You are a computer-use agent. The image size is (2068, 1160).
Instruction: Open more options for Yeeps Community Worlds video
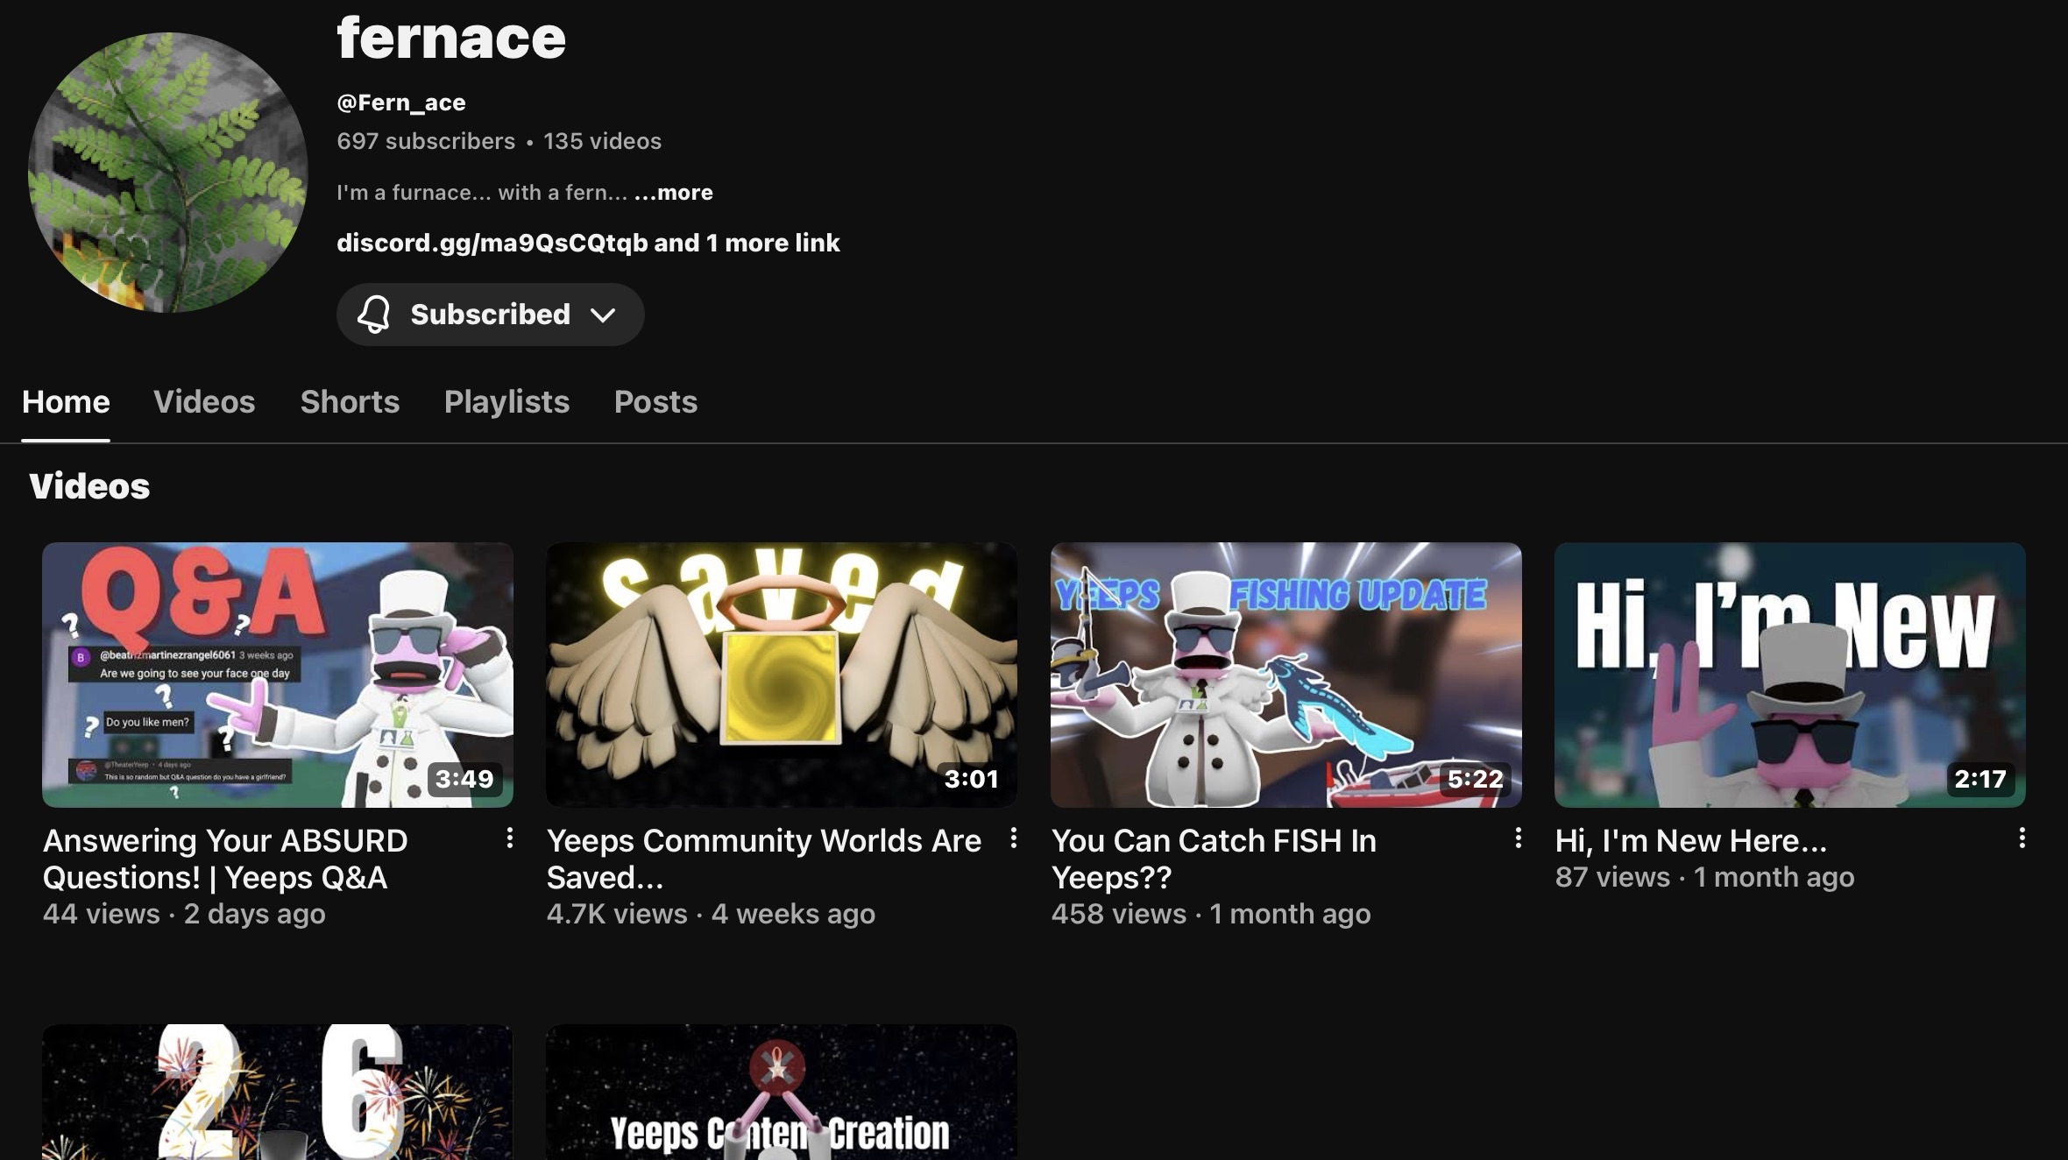point(1013,838)
